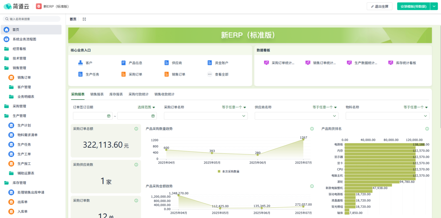This screenshot has width=441, height=218.
Task: Click 查看全部 to view all entries
Action: [x=218, y=74]
